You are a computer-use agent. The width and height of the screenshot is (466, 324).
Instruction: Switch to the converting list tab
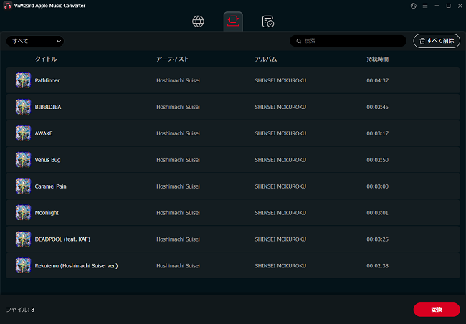click(x=233, y=21)
